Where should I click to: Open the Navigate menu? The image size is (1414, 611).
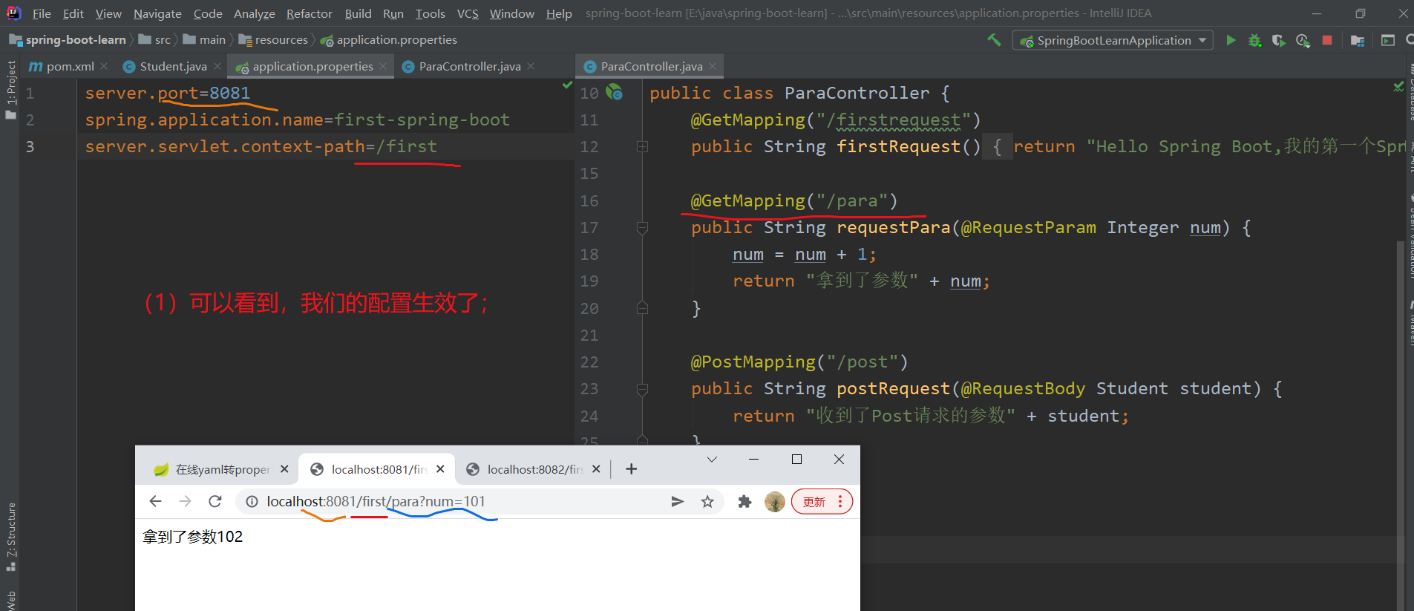pos(157,13)
